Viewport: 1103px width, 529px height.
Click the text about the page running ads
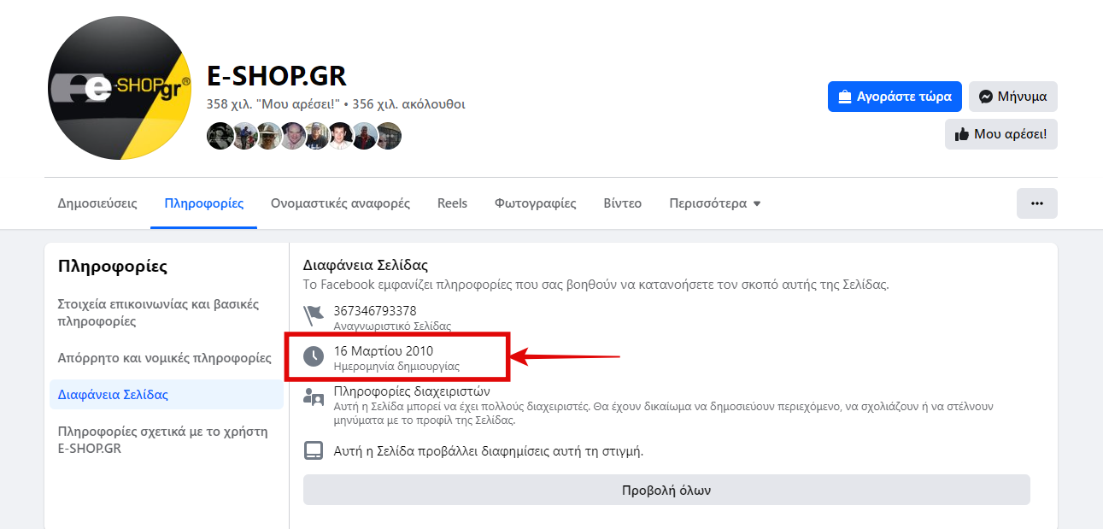point(488,450)
